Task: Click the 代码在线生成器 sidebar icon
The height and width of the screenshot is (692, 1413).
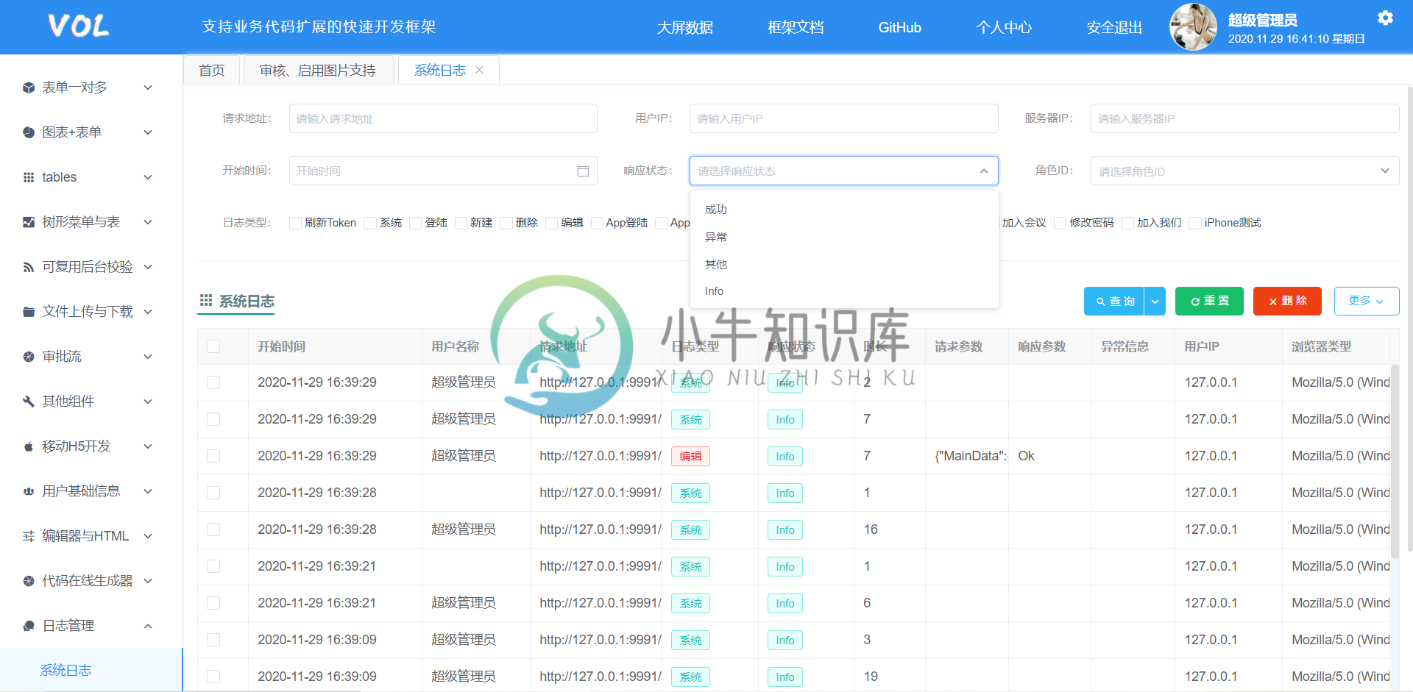Action: pyautogui.click(x=29, y=581)
